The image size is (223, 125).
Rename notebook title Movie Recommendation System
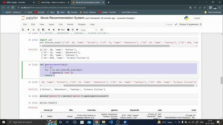[x=62, y=18]
